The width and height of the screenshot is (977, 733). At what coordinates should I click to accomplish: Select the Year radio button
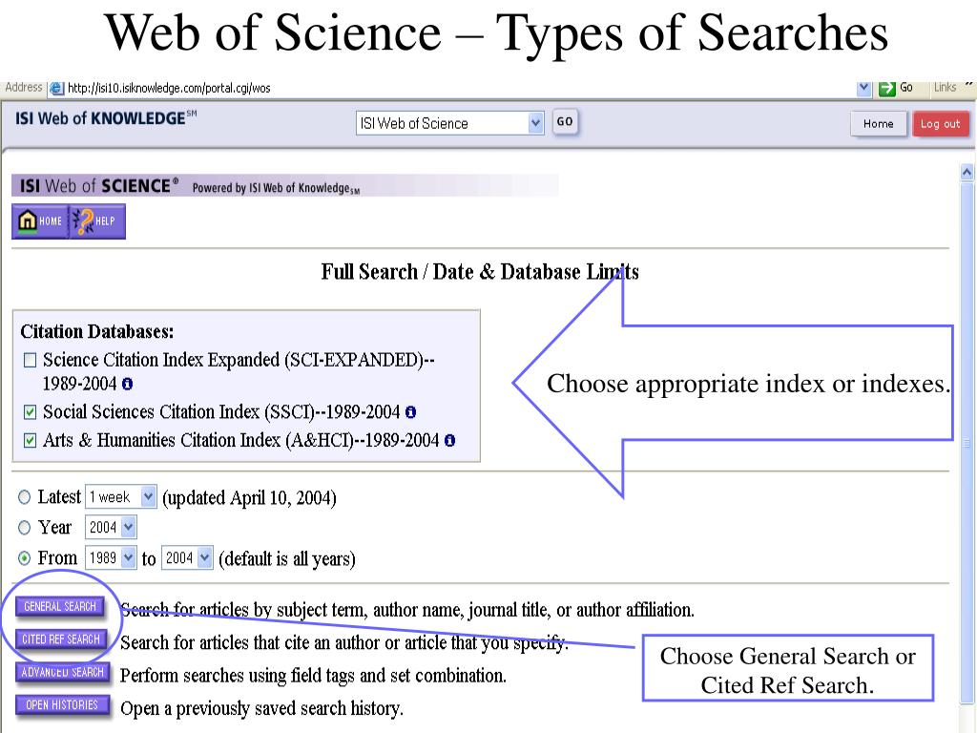pyautogui.click(x=24, y=528)
